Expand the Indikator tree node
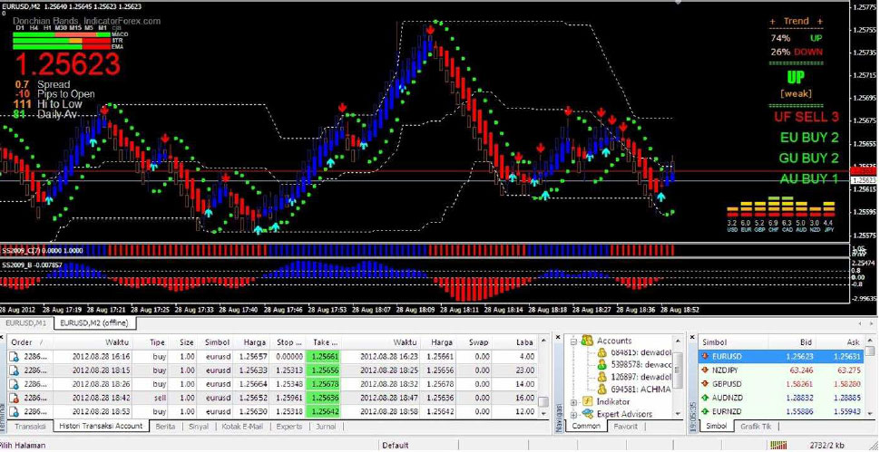Viewport: 880px width, 452px height. (x=573, y=402)
